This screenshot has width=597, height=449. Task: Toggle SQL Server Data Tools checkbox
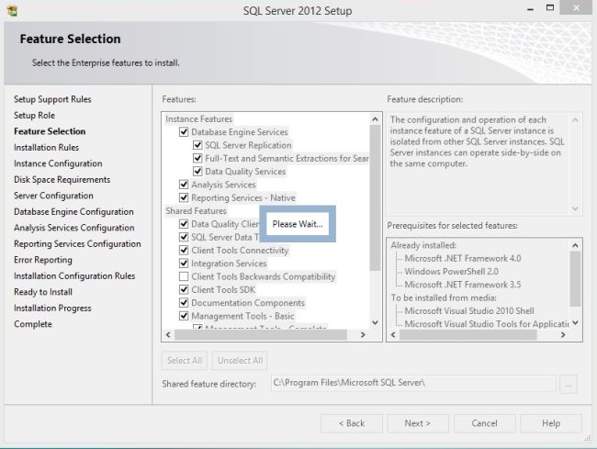184,237
